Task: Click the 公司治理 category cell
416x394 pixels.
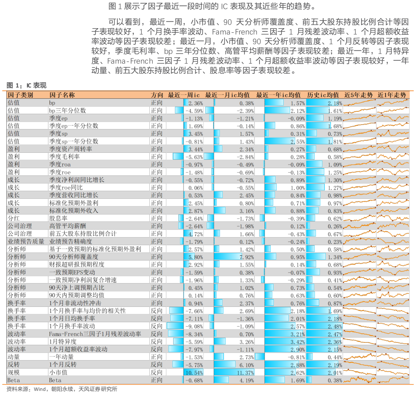Action: point(19,226)
